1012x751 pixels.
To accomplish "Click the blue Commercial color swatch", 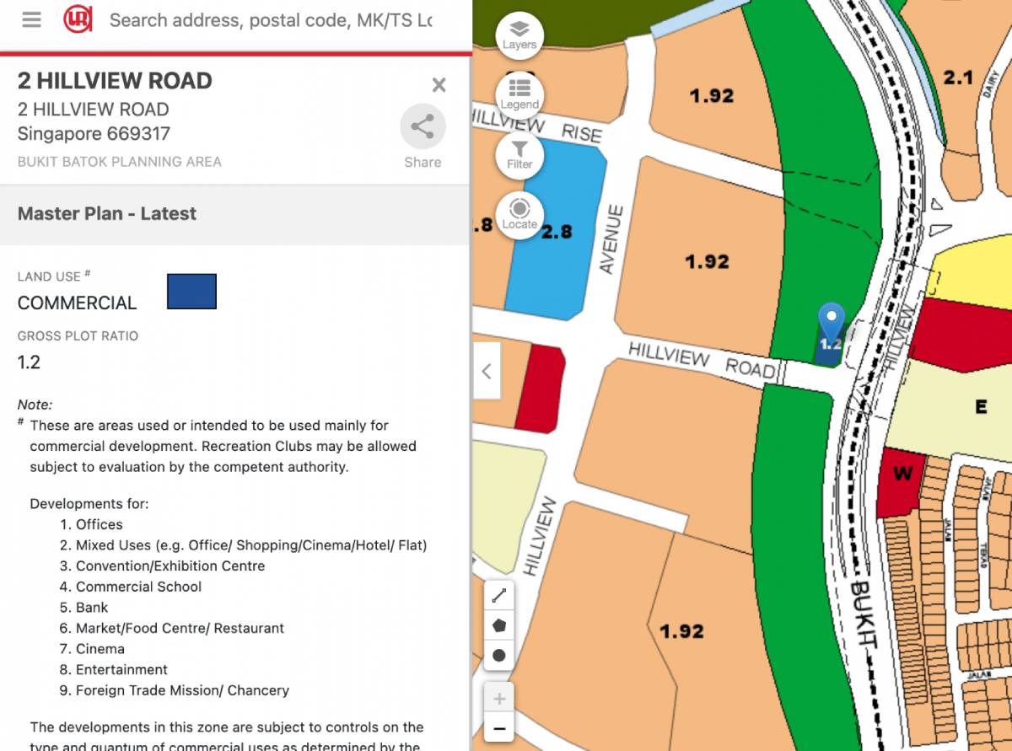I will coord(191,292).
